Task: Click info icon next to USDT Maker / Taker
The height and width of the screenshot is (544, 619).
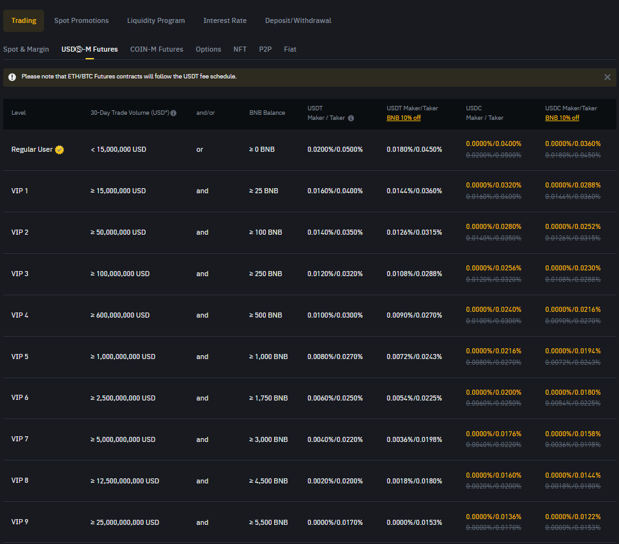Action: [x=351, y=118]
